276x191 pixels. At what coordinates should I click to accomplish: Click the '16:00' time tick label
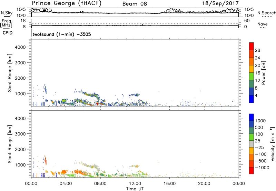click(x=169, y=184)
